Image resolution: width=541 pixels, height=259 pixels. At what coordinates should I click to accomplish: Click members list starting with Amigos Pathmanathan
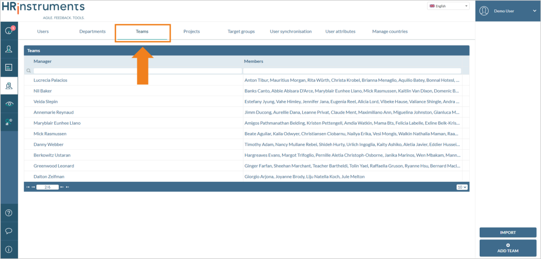352,123
